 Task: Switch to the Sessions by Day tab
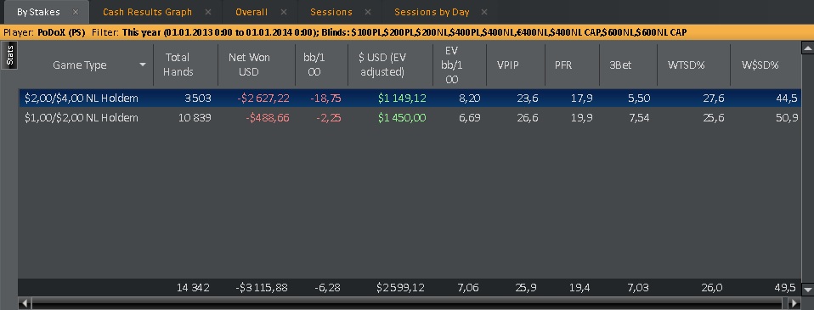432,12
